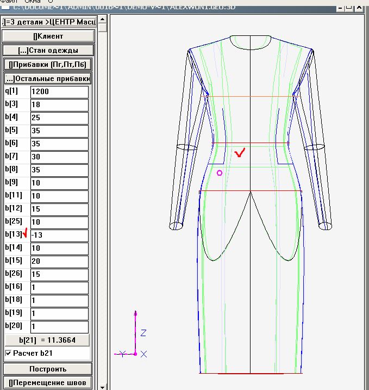Open the Файл menu
The image size is (369, 390).
click(9, 1)
